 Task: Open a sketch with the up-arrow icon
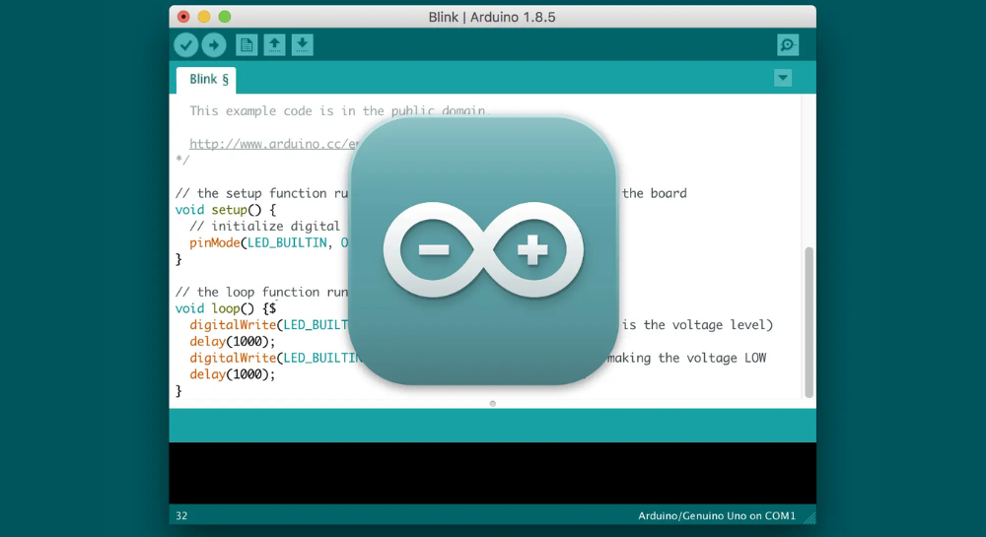pyautogui.click(x=274, y=45)
